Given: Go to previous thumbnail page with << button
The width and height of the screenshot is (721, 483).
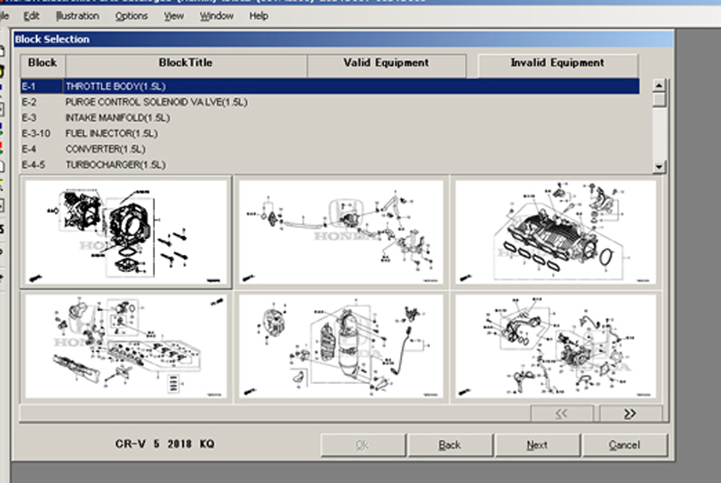Looking at the screenshot, I should [x=561, y=414].
